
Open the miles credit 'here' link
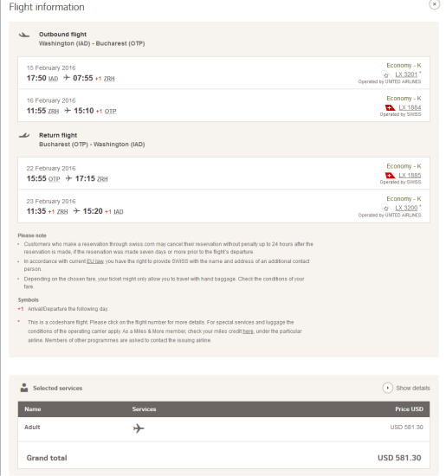pos(248,331)
